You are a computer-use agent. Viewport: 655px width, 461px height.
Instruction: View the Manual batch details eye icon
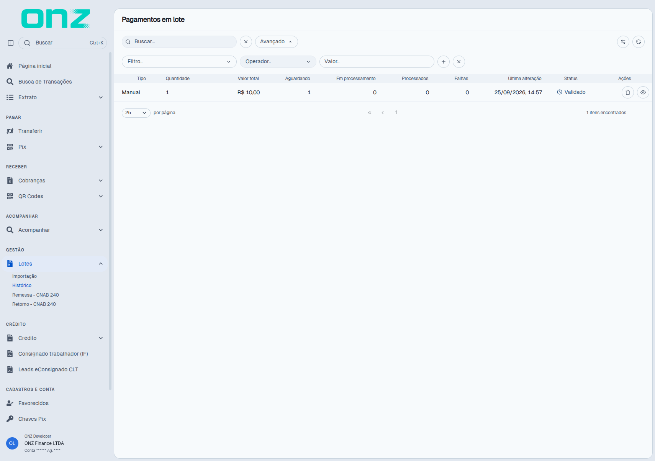pyautogui.click(x=643, y=92)
